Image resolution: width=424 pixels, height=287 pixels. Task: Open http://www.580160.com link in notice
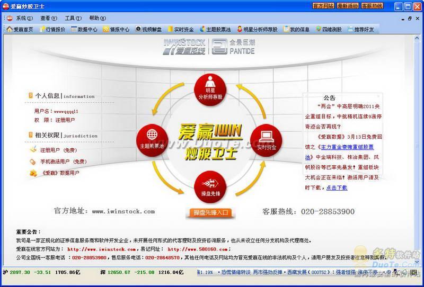pos(197,249)
